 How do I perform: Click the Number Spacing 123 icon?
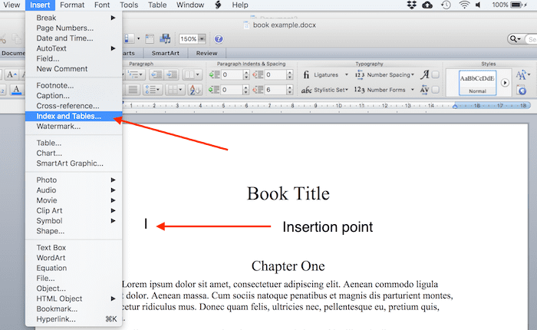click(x=359, y=74)
